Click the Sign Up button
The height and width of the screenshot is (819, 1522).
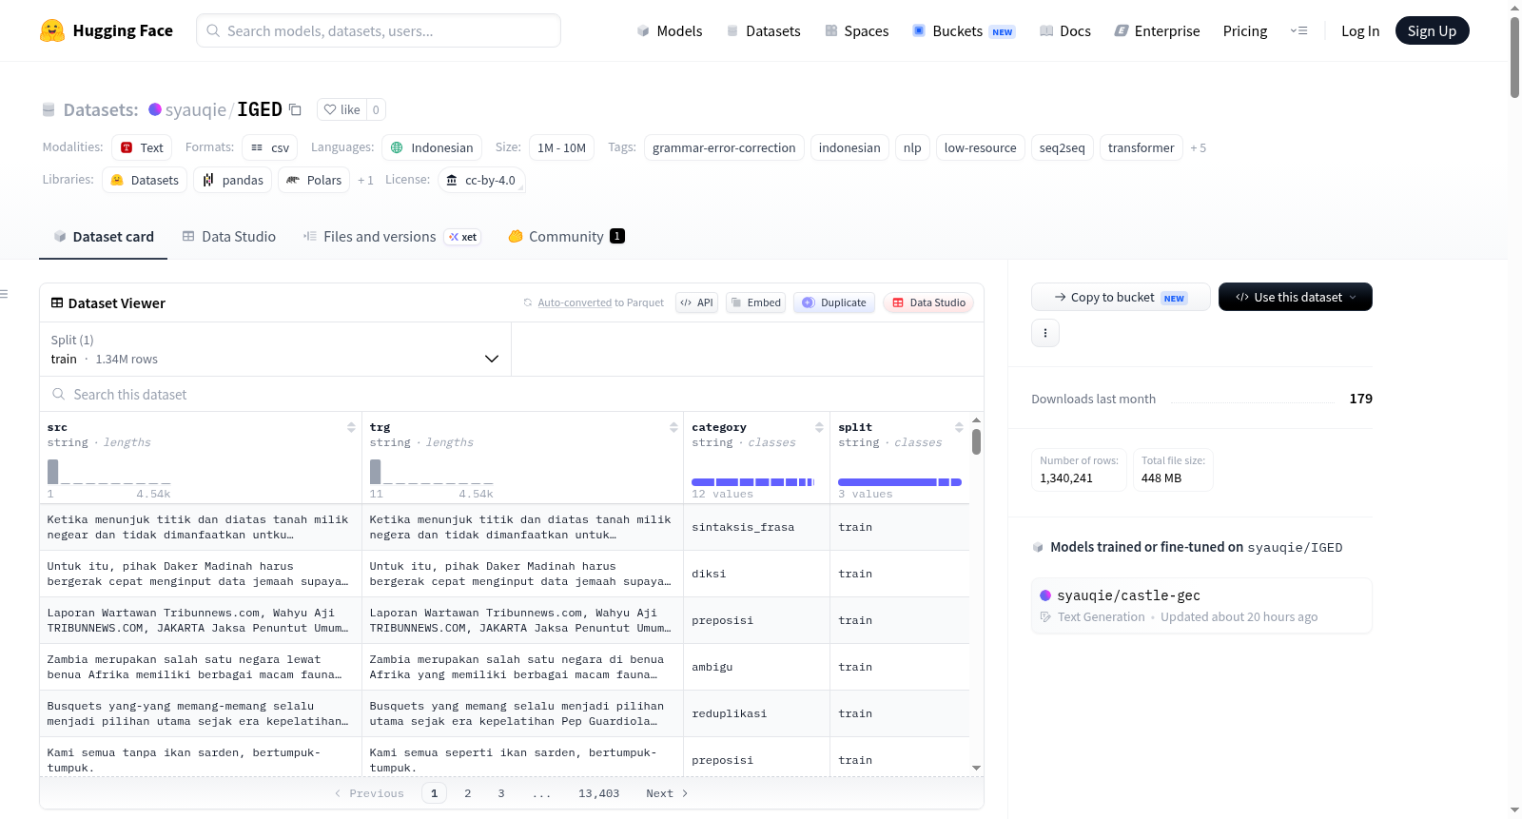click(1432, 30)
